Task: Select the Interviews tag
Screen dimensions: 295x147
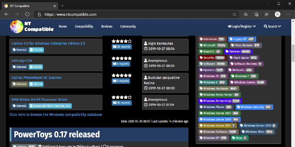Action: pyautogui.click(x=212, y=39)
